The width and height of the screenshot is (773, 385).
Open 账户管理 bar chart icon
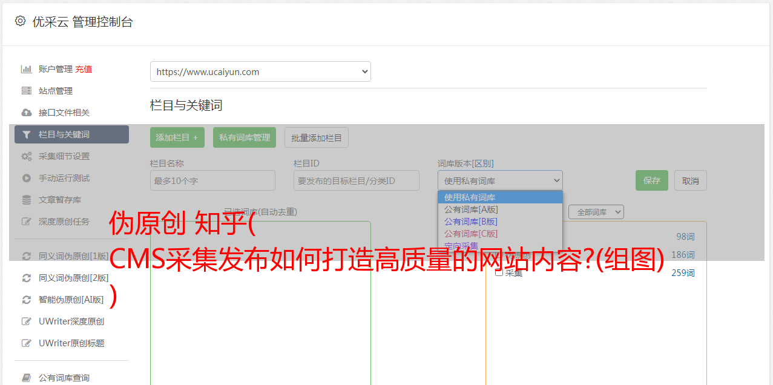click(26, 69)
